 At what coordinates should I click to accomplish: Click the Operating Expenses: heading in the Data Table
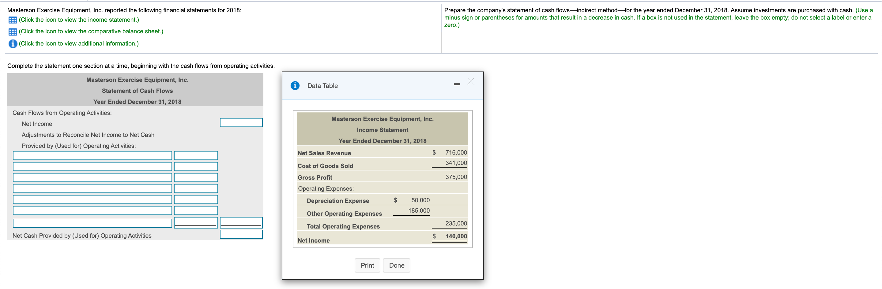tap(326, 188)
